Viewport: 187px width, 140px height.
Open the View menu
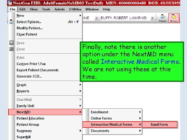click(34, 9)
